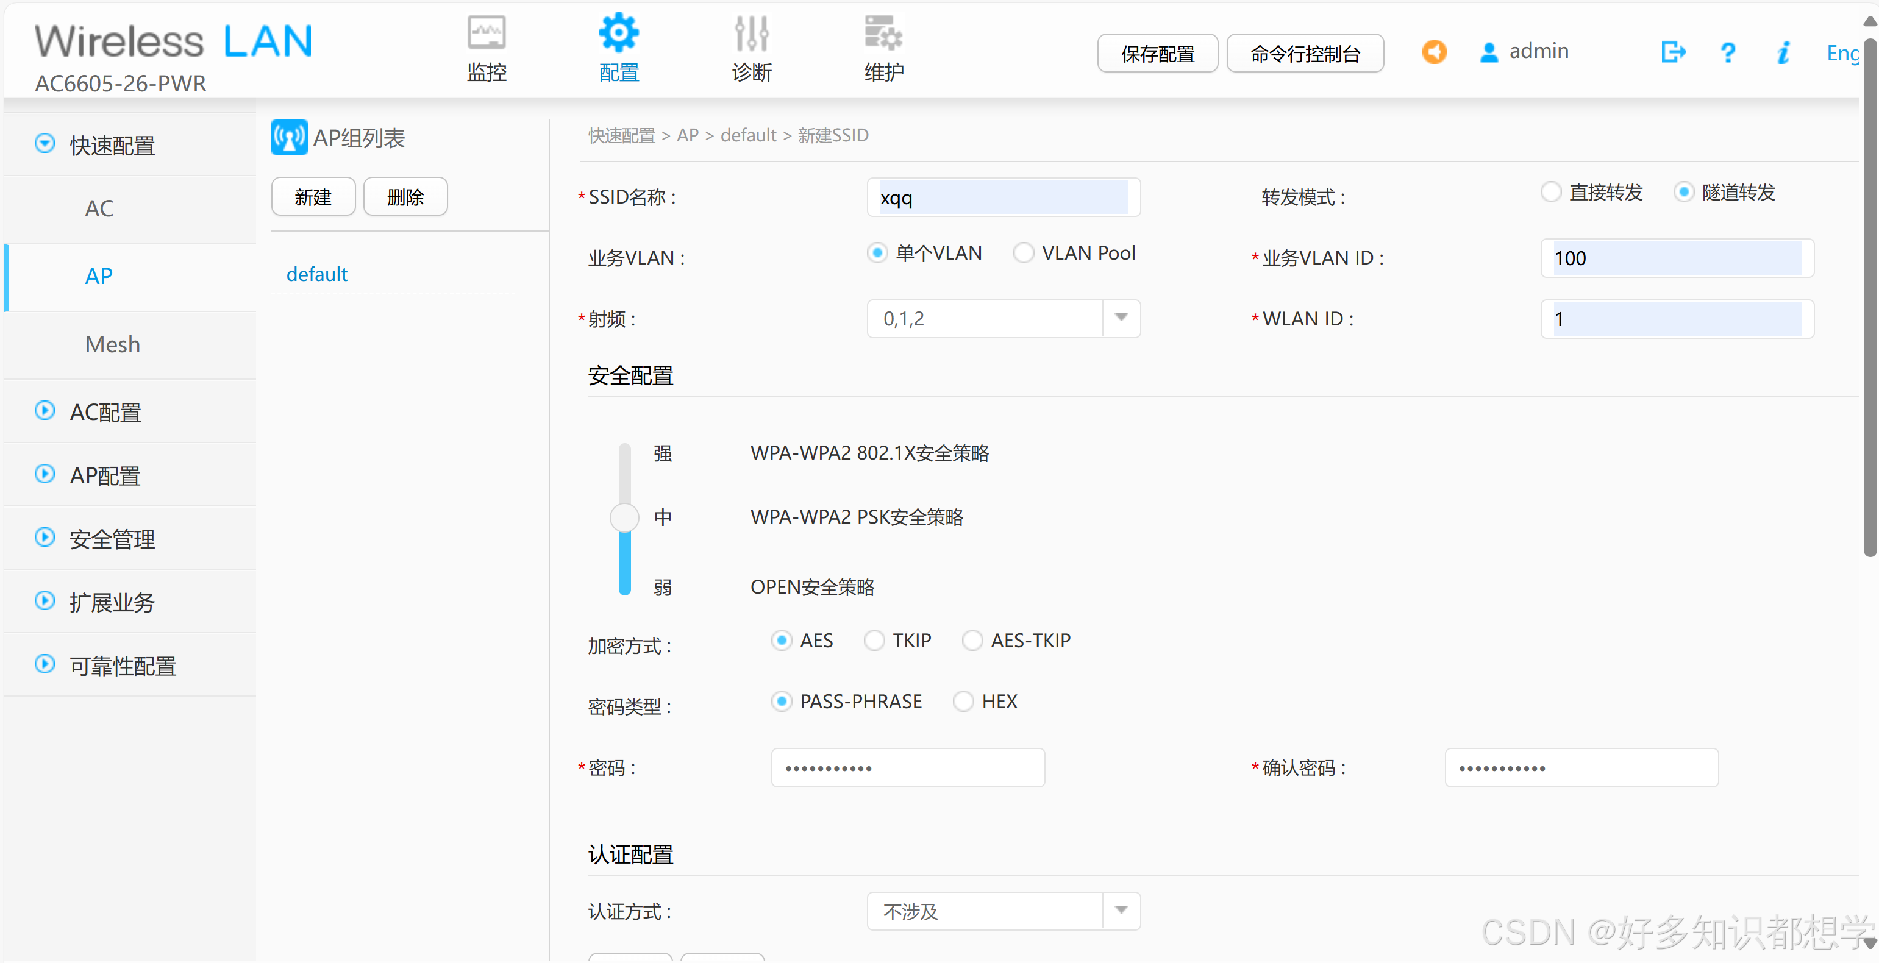Click the 诊断 diagnostics icon

pos(751,34)
